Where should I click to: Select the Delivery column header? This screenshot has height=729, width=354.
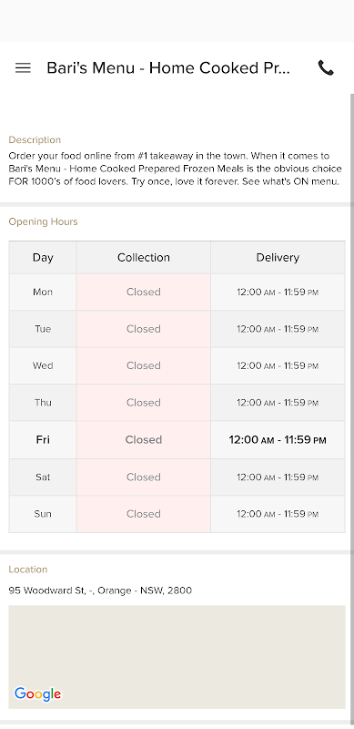click(x=278, y=258)
